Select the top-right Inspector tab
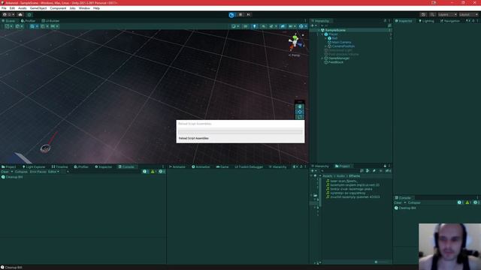The image size is (481, 270). [x=404, y=21]
